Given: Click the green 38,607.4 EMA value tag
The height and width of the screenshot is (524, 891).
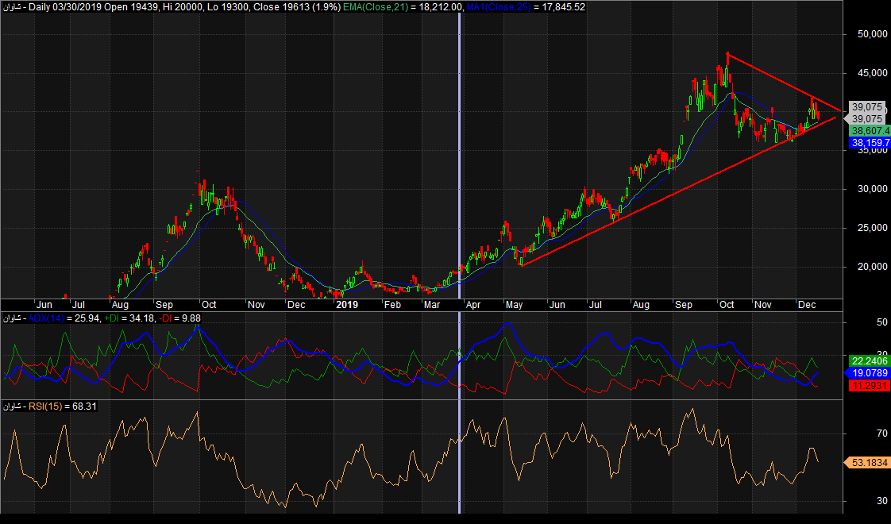Looking at the screenshot, I should pos(870,131).
